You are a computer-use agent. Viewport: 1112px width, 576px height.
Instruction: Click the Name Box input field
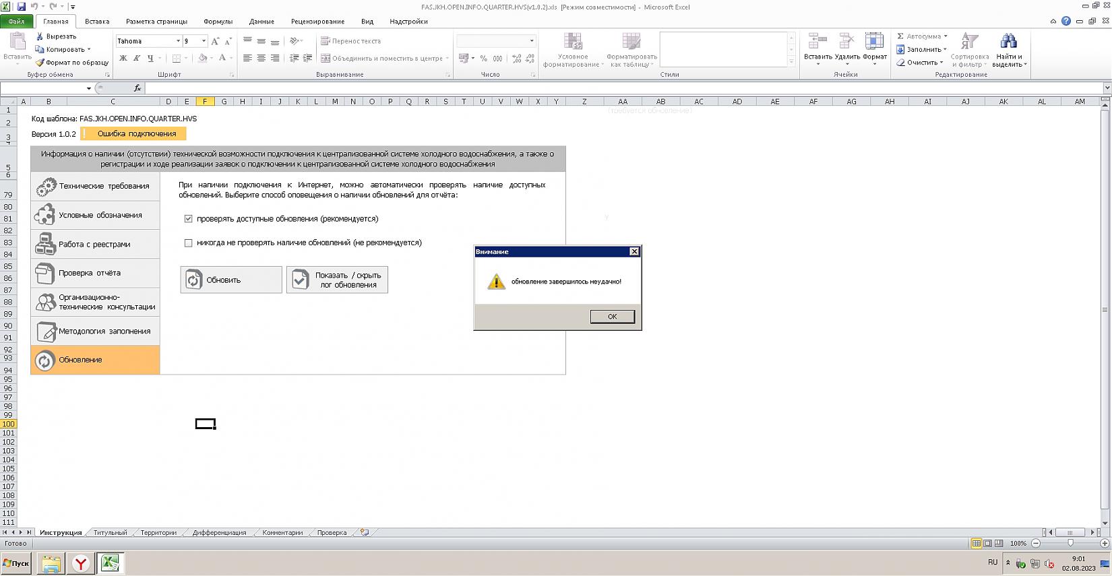[43, 88]
